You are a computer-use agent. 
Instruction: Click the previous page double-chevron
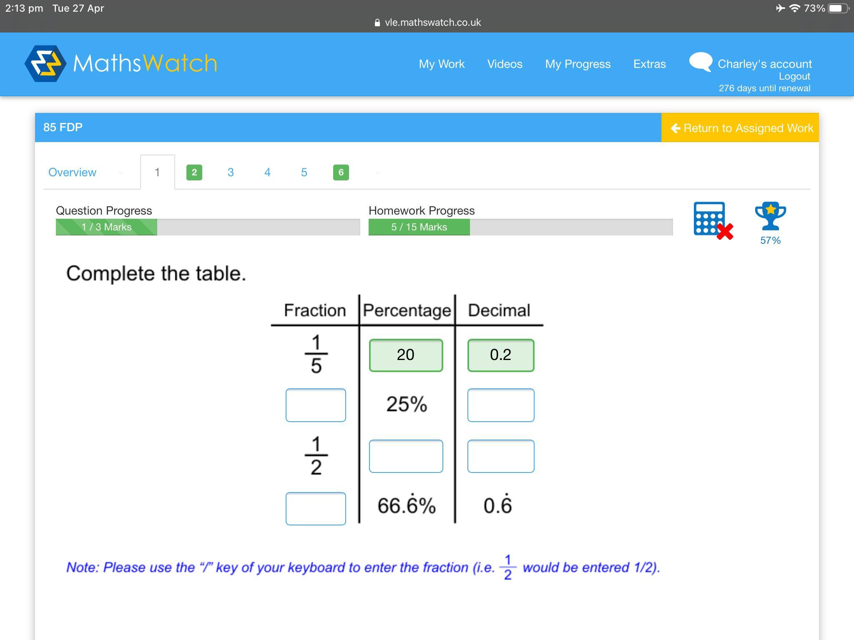point(121,172)
